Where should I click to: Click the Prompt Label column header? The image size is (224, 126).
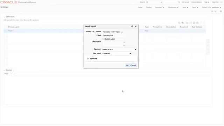[14, 27]
